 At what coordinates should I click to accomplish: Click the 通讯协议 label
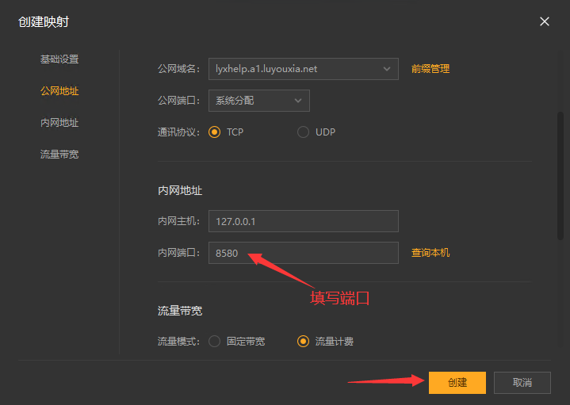[x=178, y=132]
